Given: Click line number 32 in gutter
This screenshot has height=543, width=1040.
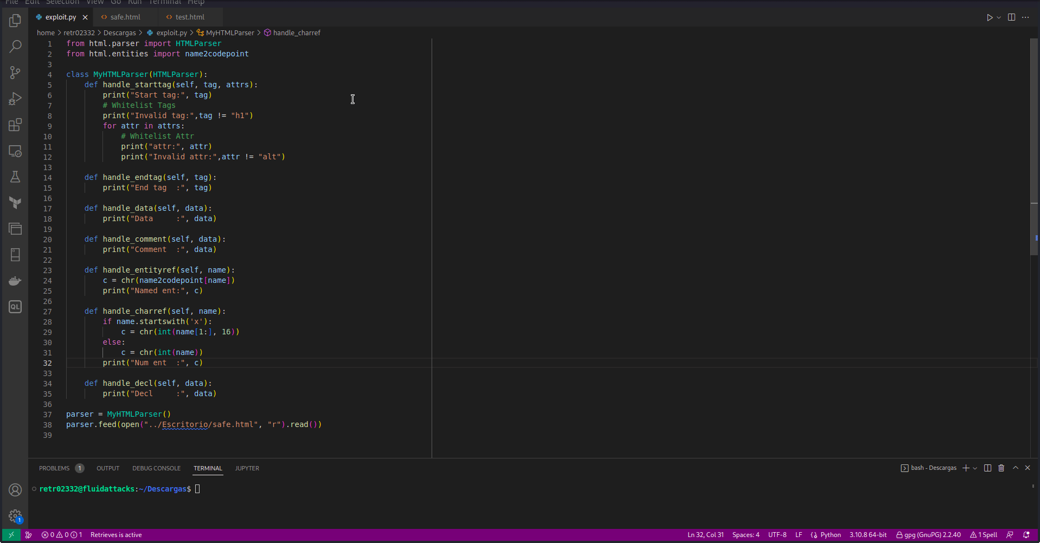Looking at the screenshot, I should coord(48,363).
